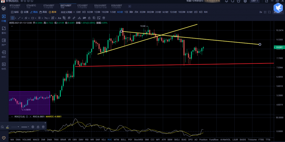Select the 1小时 timeframe
The height and width of the screenshot is (142, 285).
pyautogui.click(x=113, y=12)
